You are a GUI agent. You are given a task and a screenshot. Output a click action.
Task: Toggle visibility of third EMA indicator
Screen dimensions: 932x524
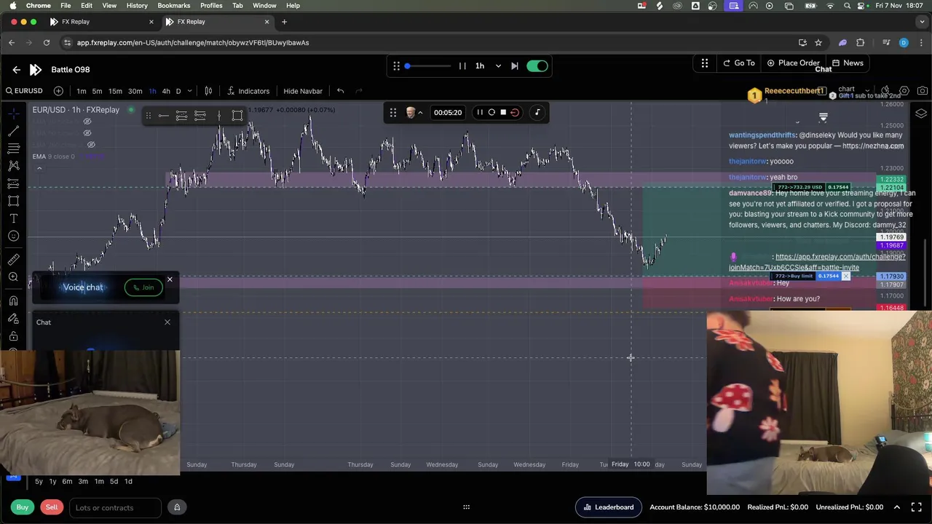91,145
